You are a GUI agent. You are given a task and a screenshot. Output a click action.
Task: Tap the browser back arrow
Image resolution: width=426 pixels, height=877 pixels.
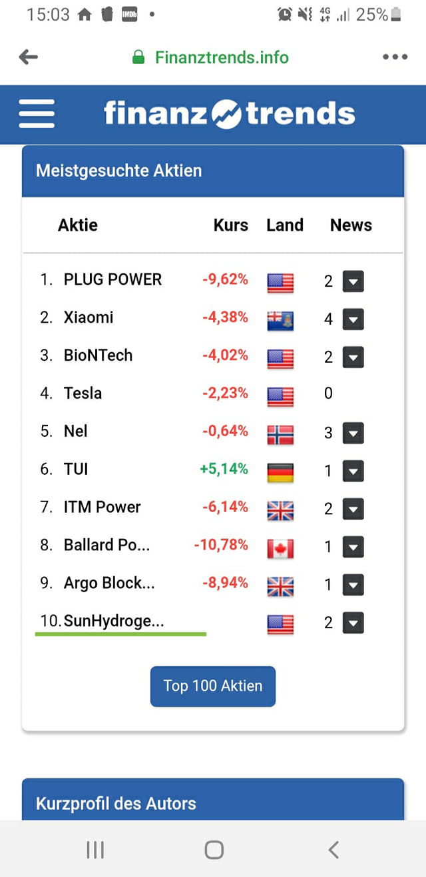29,57
